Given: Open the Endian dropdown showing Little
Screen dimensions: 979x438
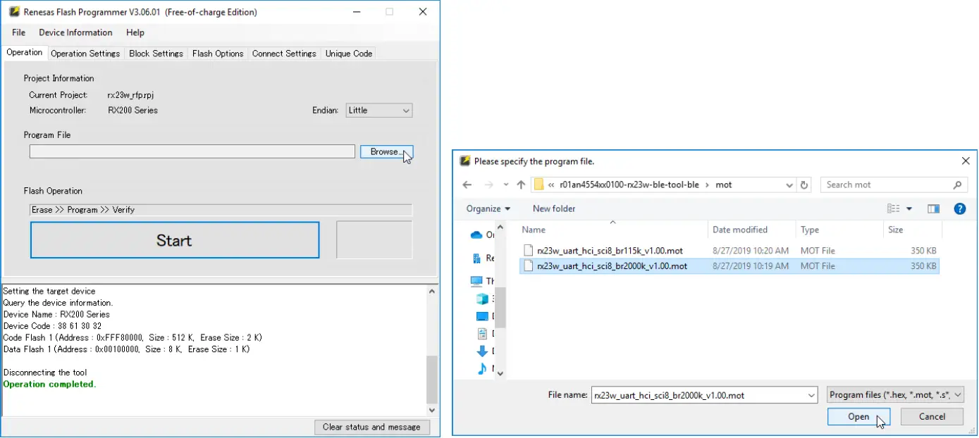Looking at the screenshot, I should [x=378, y=110].
